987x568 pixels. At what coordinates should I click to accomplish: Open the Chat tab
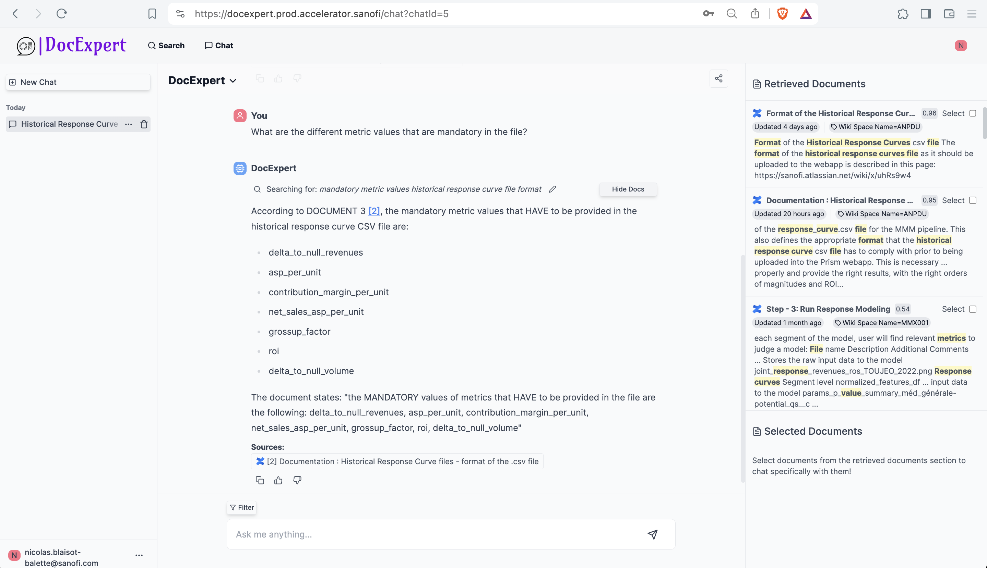coord(219,46)
